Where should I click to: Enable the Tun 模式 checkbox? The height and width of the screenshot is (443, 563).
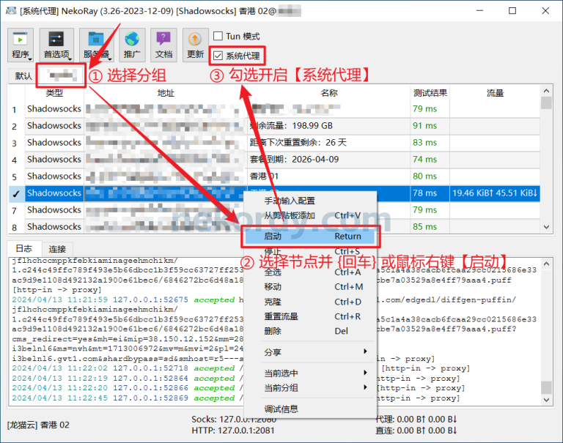tap(218, 36)
